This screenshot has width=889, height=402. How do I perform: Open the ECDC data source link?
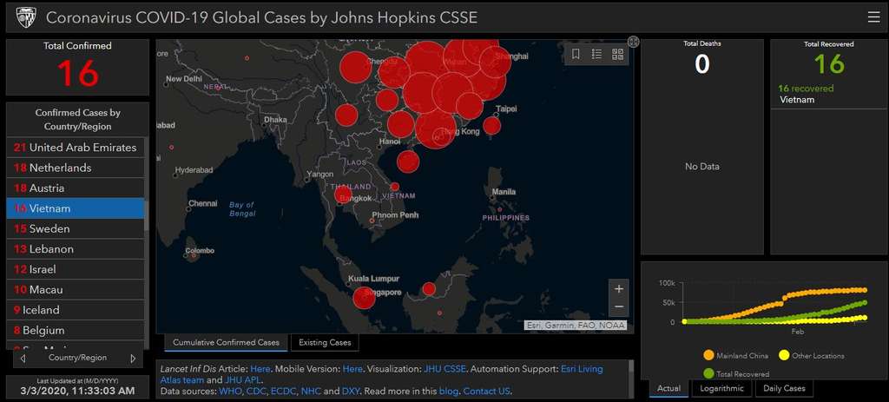(283, 392)
